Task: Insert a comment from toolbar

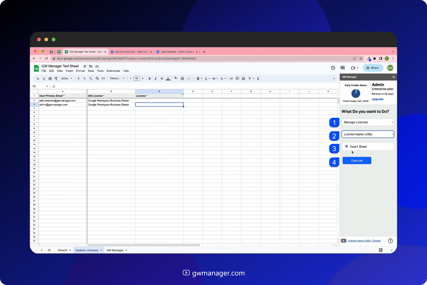Action: [237, 79]
